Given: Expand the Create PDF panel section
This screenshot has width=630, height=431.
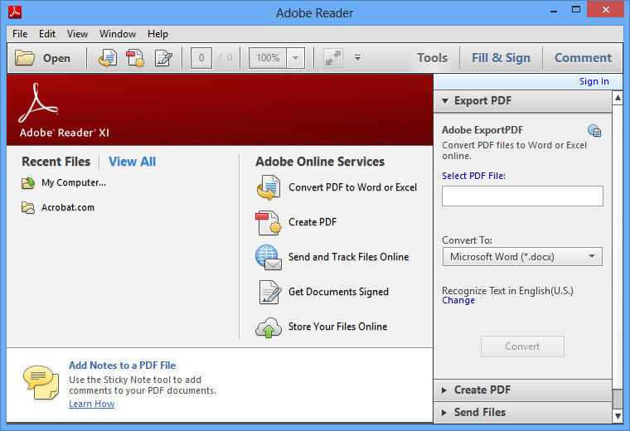Looking at the screenshot, I should coord(522,390).
